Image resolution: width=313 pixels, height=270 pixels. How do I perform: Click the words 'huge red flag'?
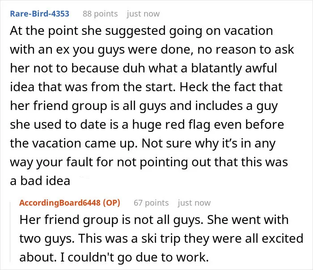(x=171, y=125)
